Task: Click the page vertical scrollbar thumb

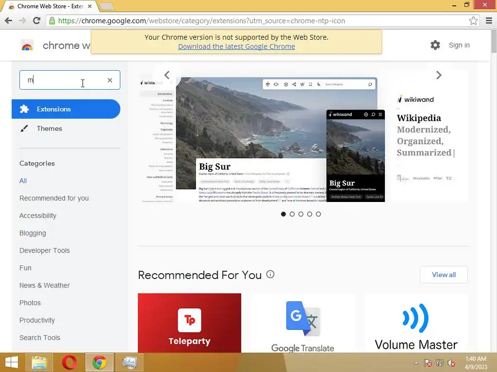Action: 494,42
